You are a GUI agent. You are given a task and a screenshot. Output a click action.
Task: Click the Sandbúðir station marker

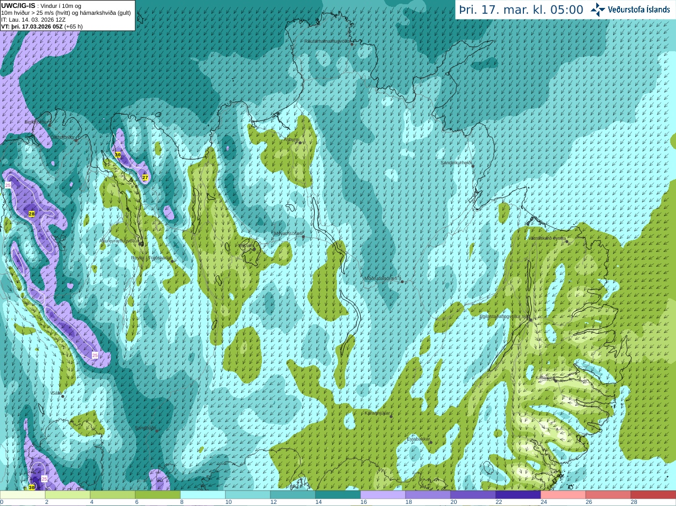tap(157, 431)
